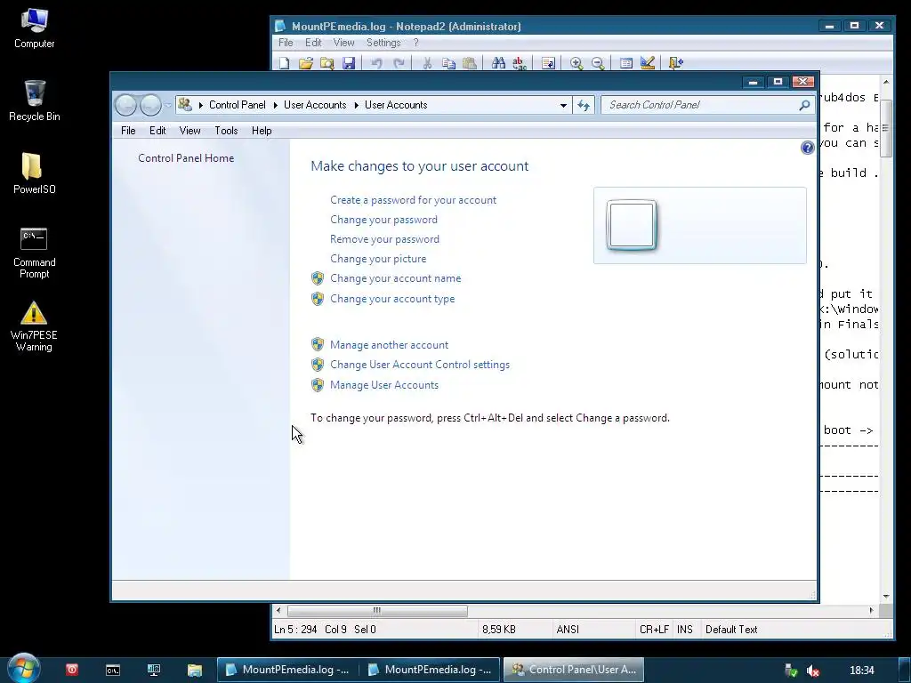Open the ? menu in Notepad2
This screenshot has width=911, height=683.
(415, 43)
